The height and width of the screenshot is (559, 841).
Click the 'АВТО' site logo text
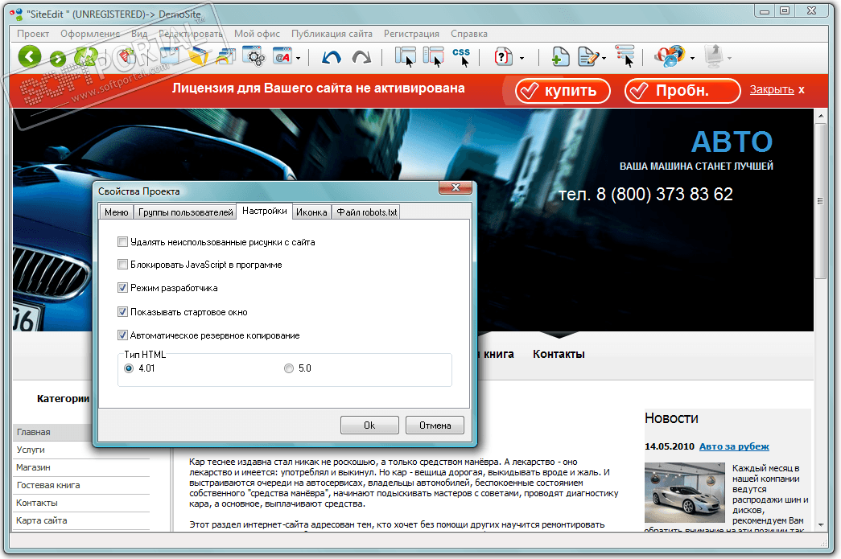coord(732,142)
